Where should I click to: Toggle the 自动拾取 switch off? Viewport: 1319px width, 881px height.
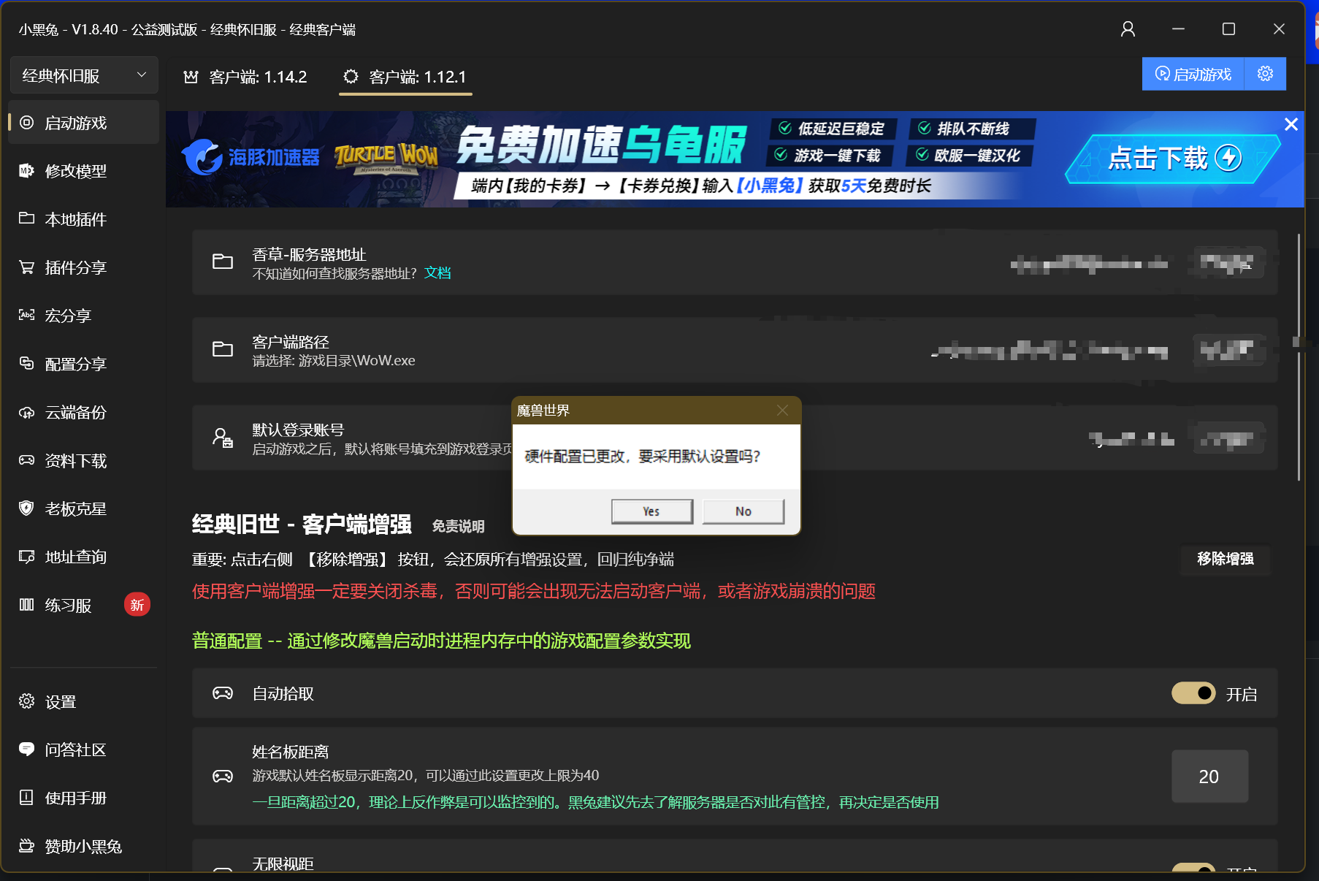[1193, 693]
